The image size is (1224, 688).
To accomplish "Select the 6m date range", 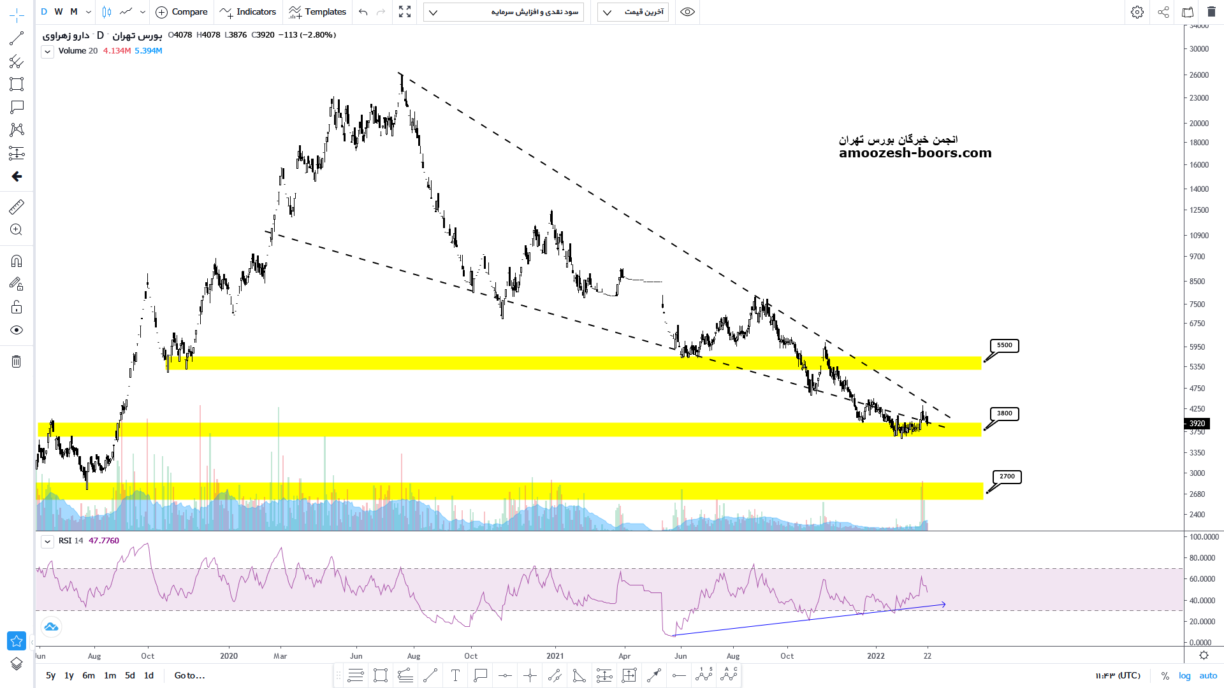I will [89, 675].
